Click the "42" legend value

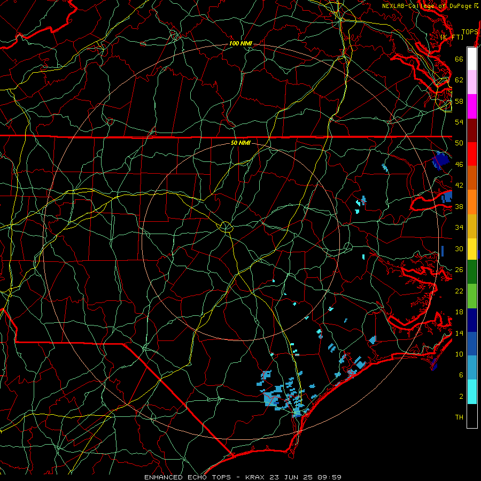pos(459,185)
